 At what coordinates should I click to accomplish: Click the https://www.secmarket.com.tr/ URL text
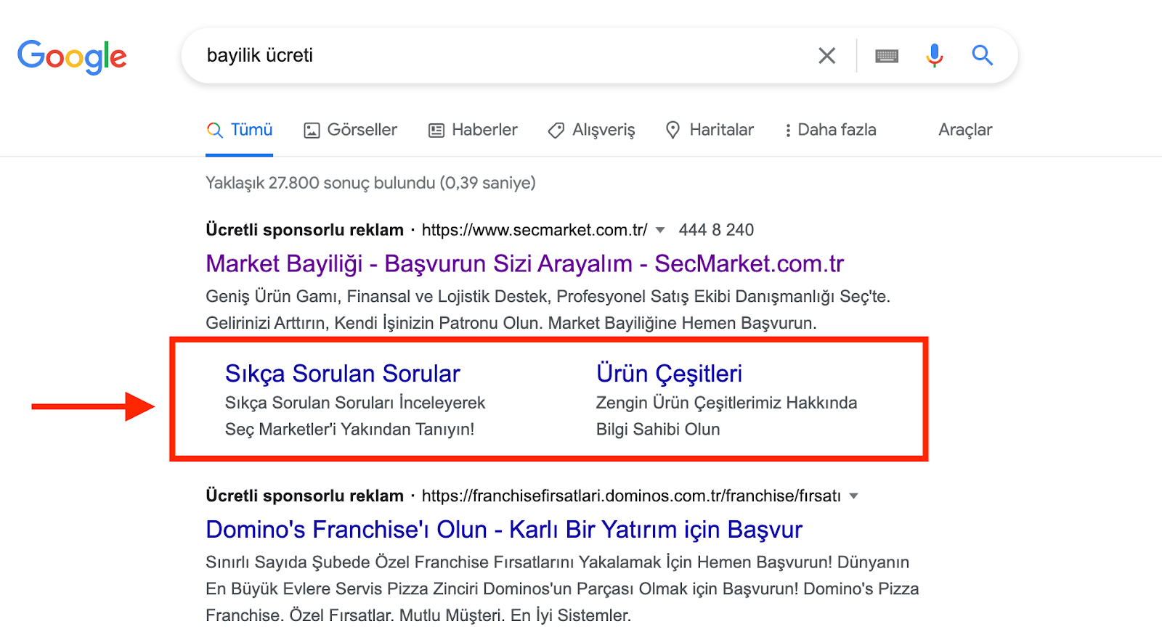point(535,230)
